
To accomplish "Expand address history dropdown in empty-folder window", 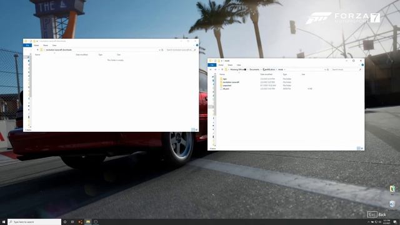I will [x=160, y=50].
